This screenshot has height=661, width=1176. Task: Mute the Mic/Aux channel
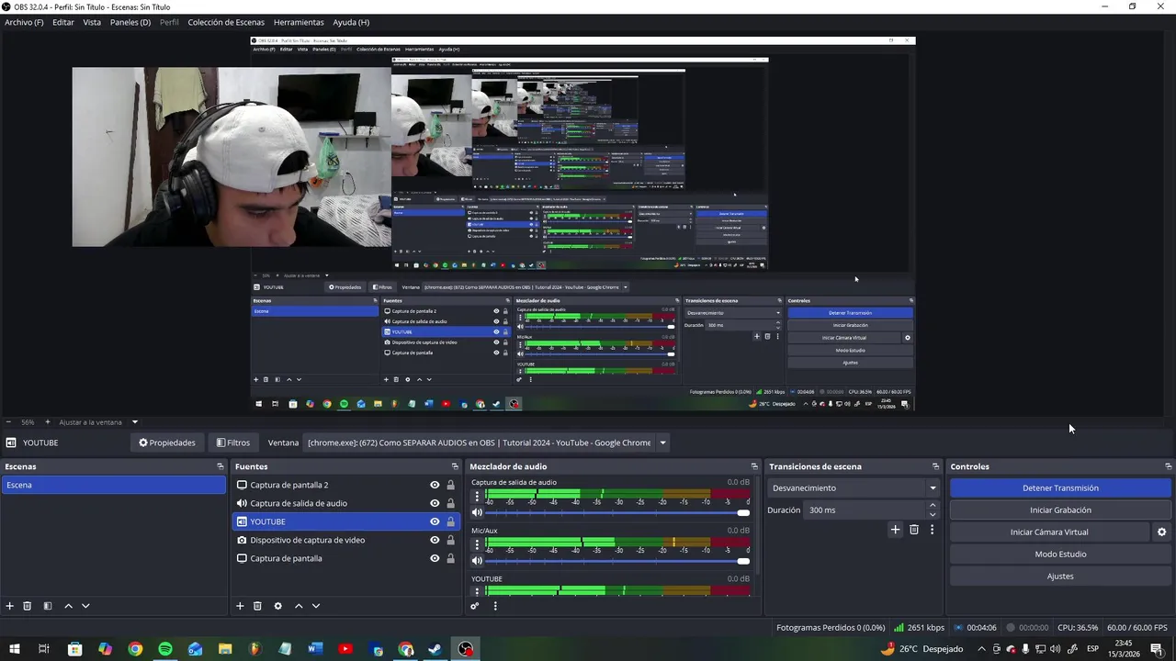pos(477,560)
